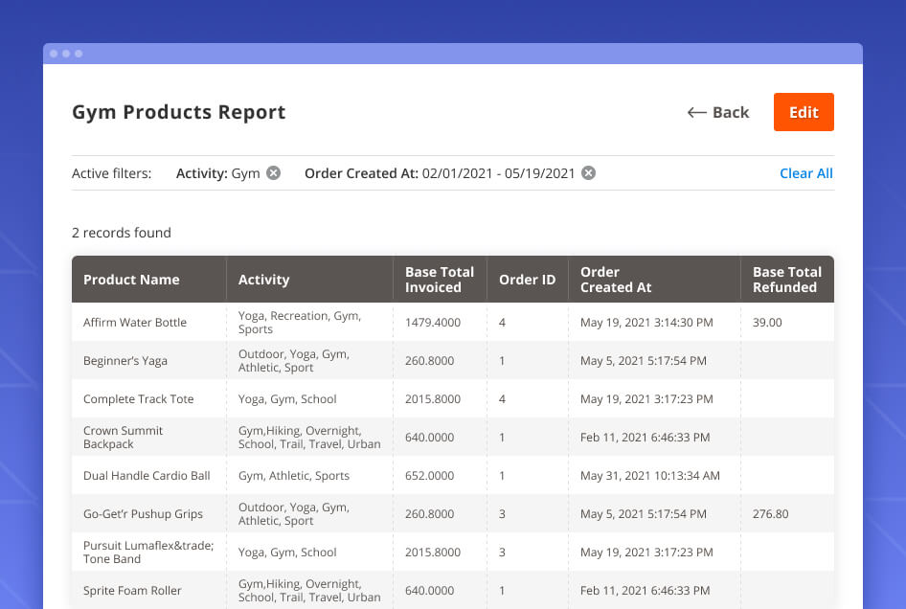Click the 39.00 refunded amount cell
Viewport: 906px width, 609px height.
(767, 323)
